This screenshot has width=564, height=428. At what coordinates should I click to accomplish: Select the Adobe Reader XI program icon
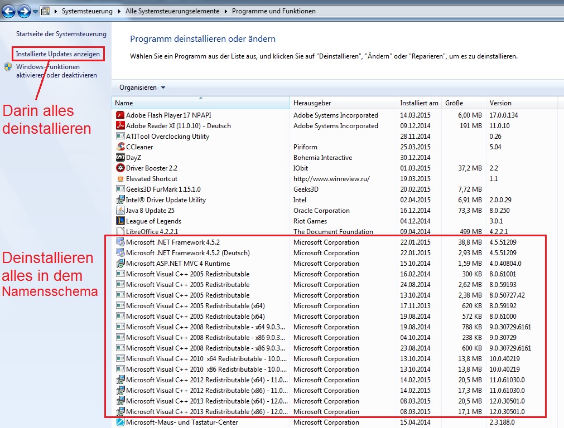(x=120, y=126)
